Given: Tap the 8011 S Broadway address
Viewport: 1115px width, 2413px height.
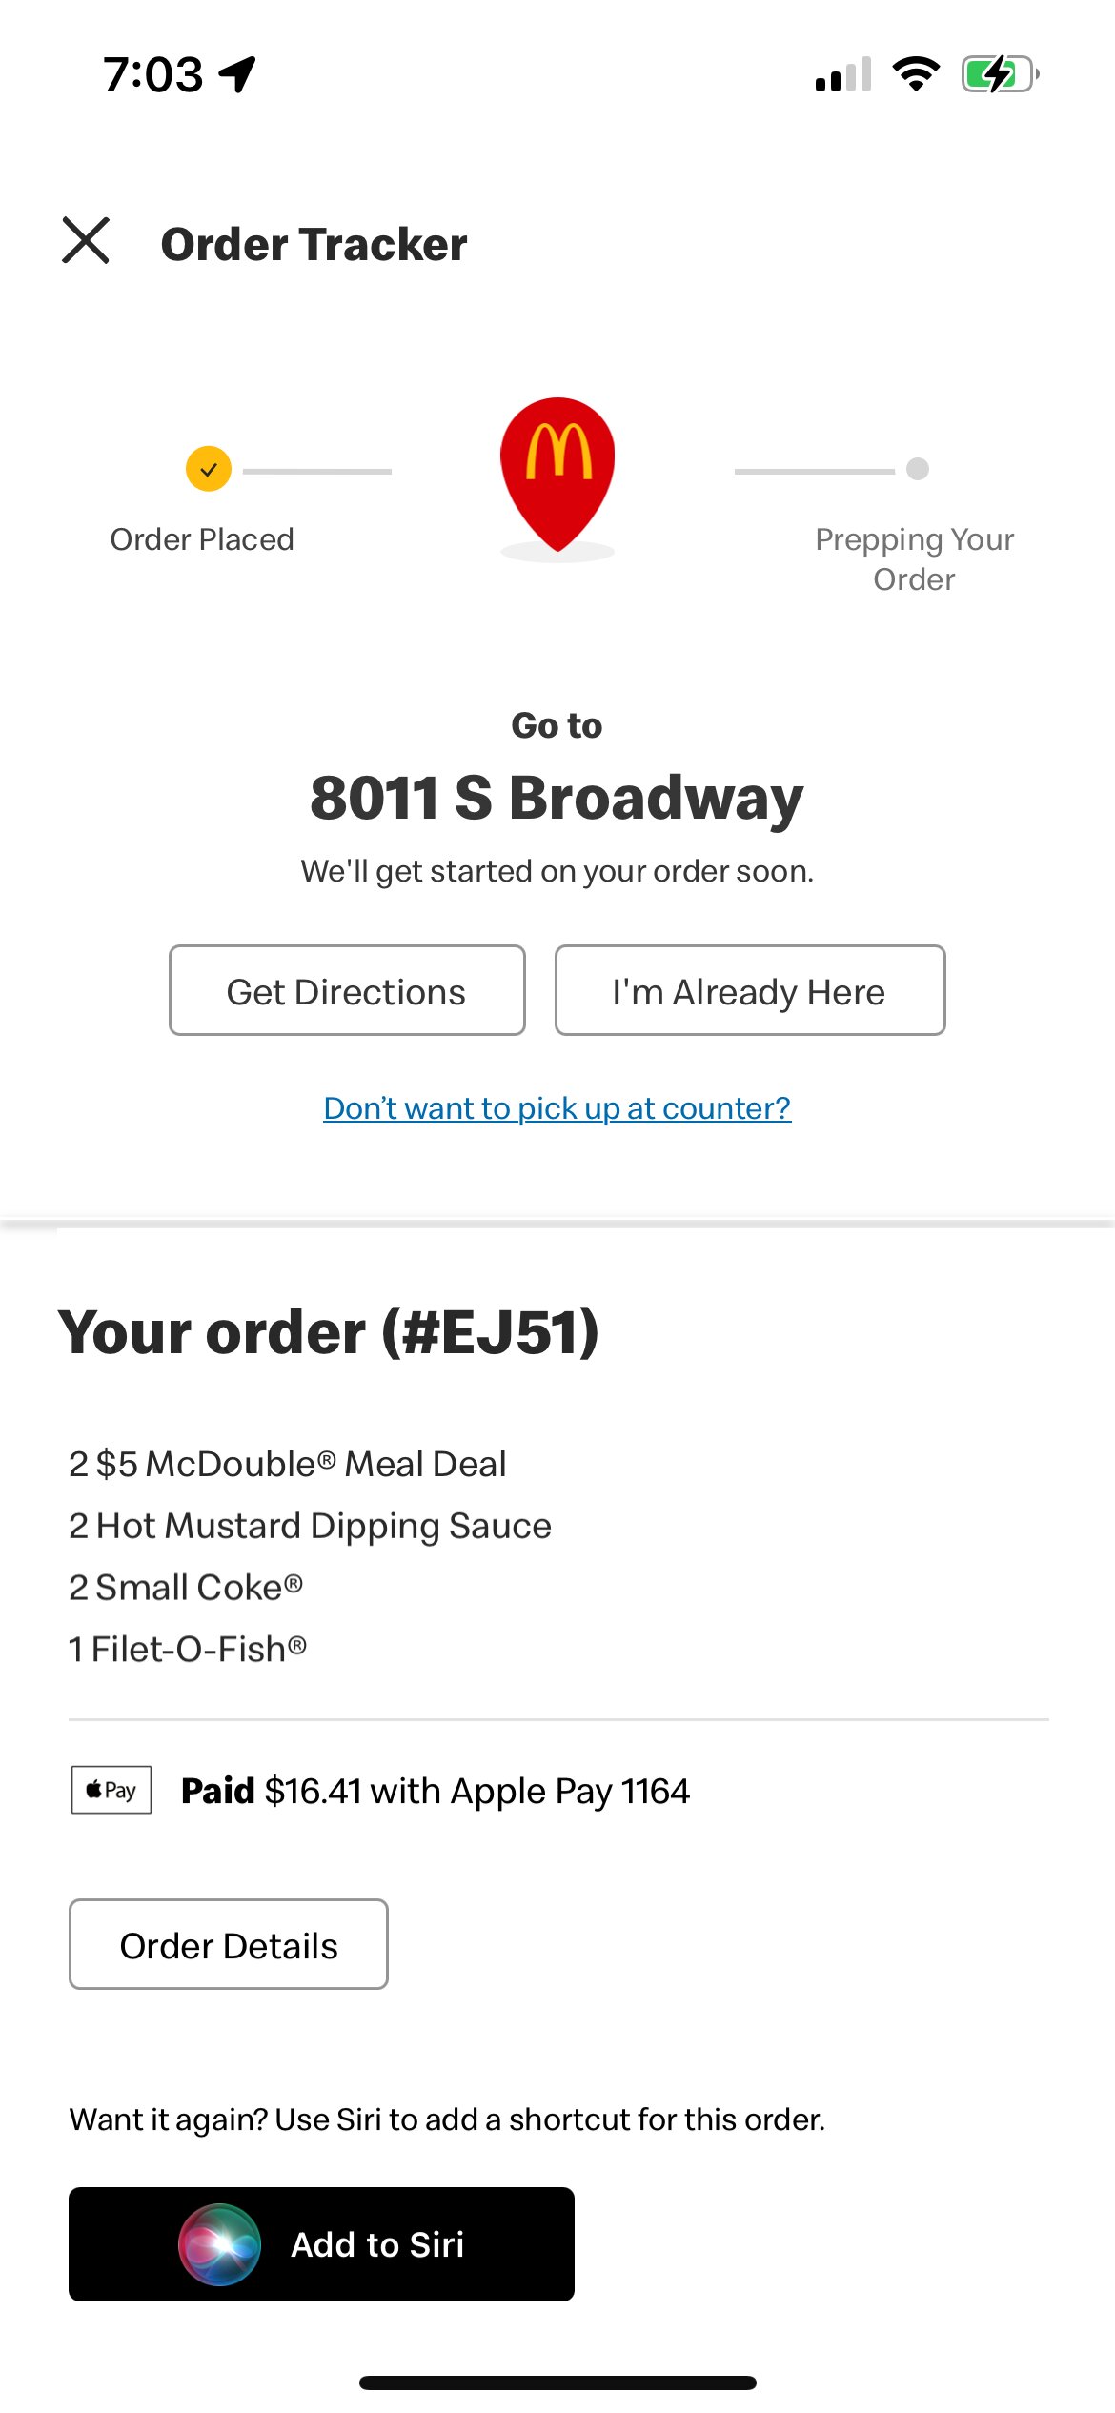Looking at the screenshot, I should point(557,798).
